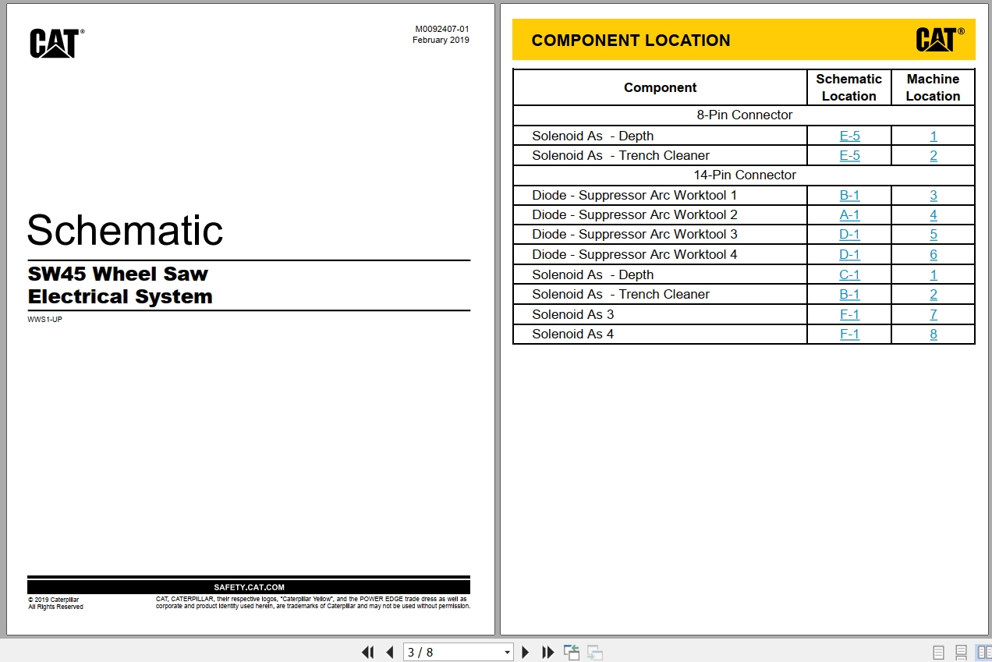Open D-1 link for Suppressor Arc Worktool 3

849,234
